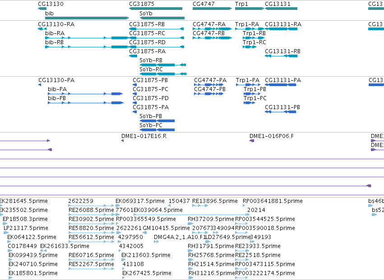Click protein label CG31875-PB
384x280 pixels.
click(150, 80)
